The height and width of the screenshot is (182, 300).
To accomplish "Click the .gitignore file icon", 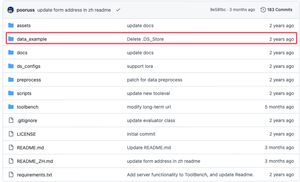I will click(11, 120).
